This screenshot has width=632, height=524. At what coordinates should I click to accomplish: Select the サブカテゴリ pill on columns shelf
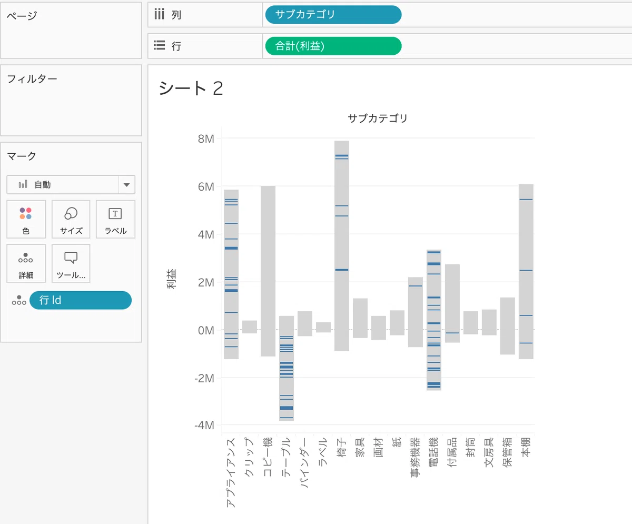[x=333, y=15]
